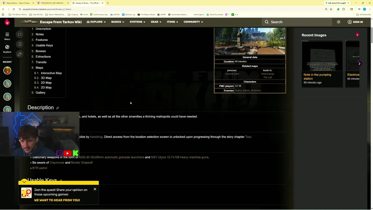
Task: Open the Kollontay enemy link
Action: 256,90
